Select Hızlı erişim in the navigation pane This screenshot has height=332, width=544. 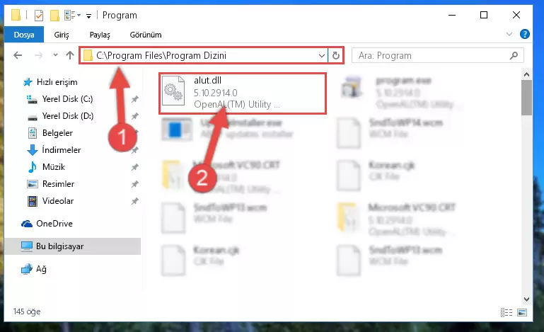point(57,82)
